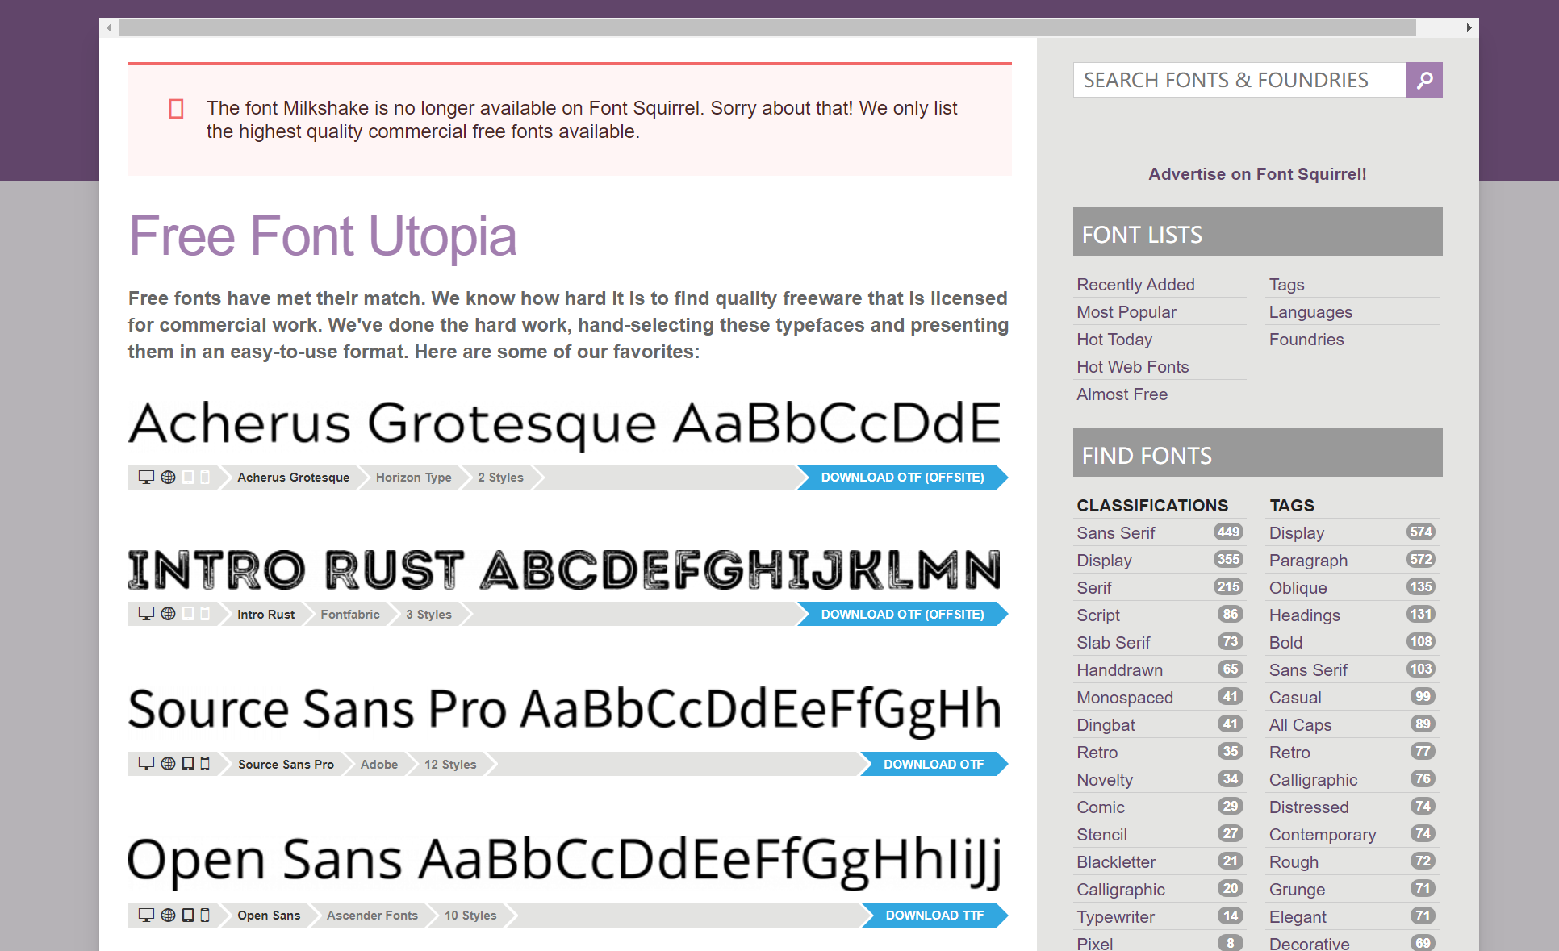Open the Most Popular font list
Screen dimensions: 1559x951
(1126, 312)
